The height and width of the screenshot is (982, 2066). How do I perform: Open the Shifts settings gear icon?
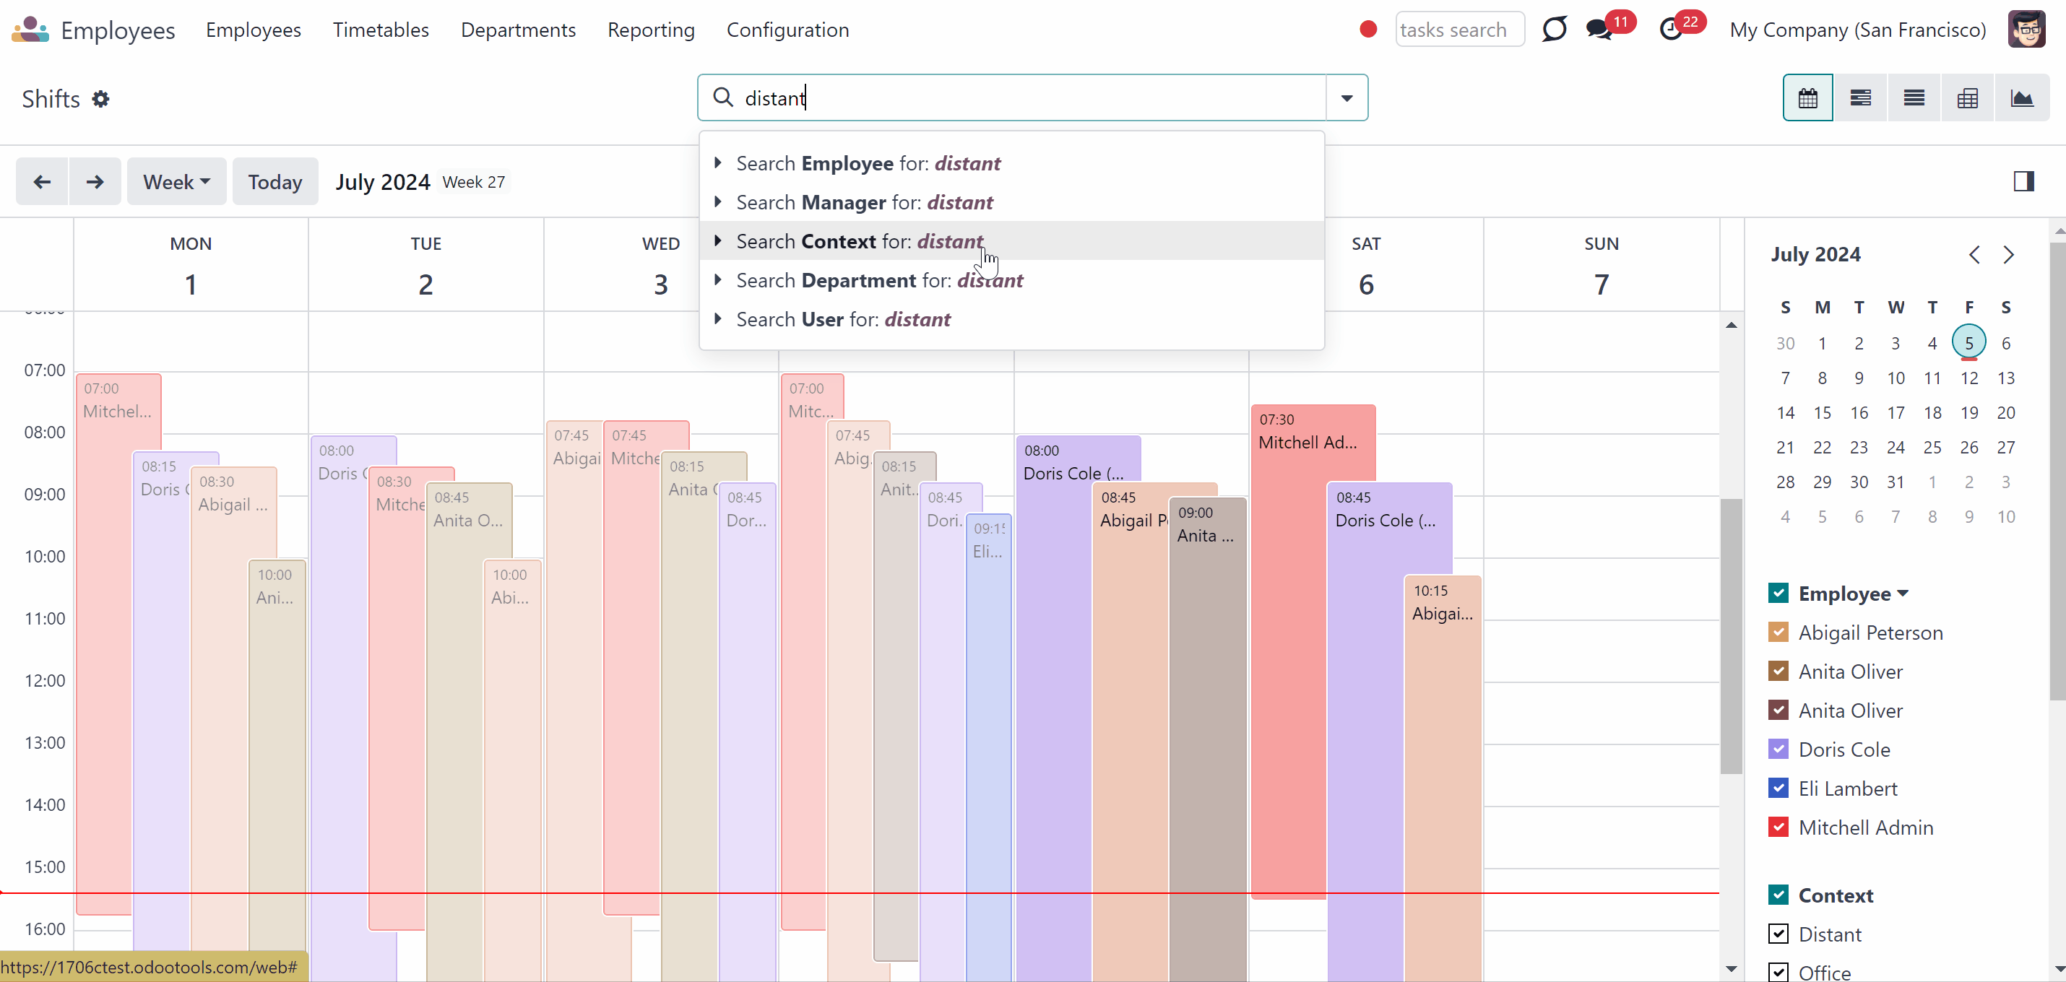[100, 99]
